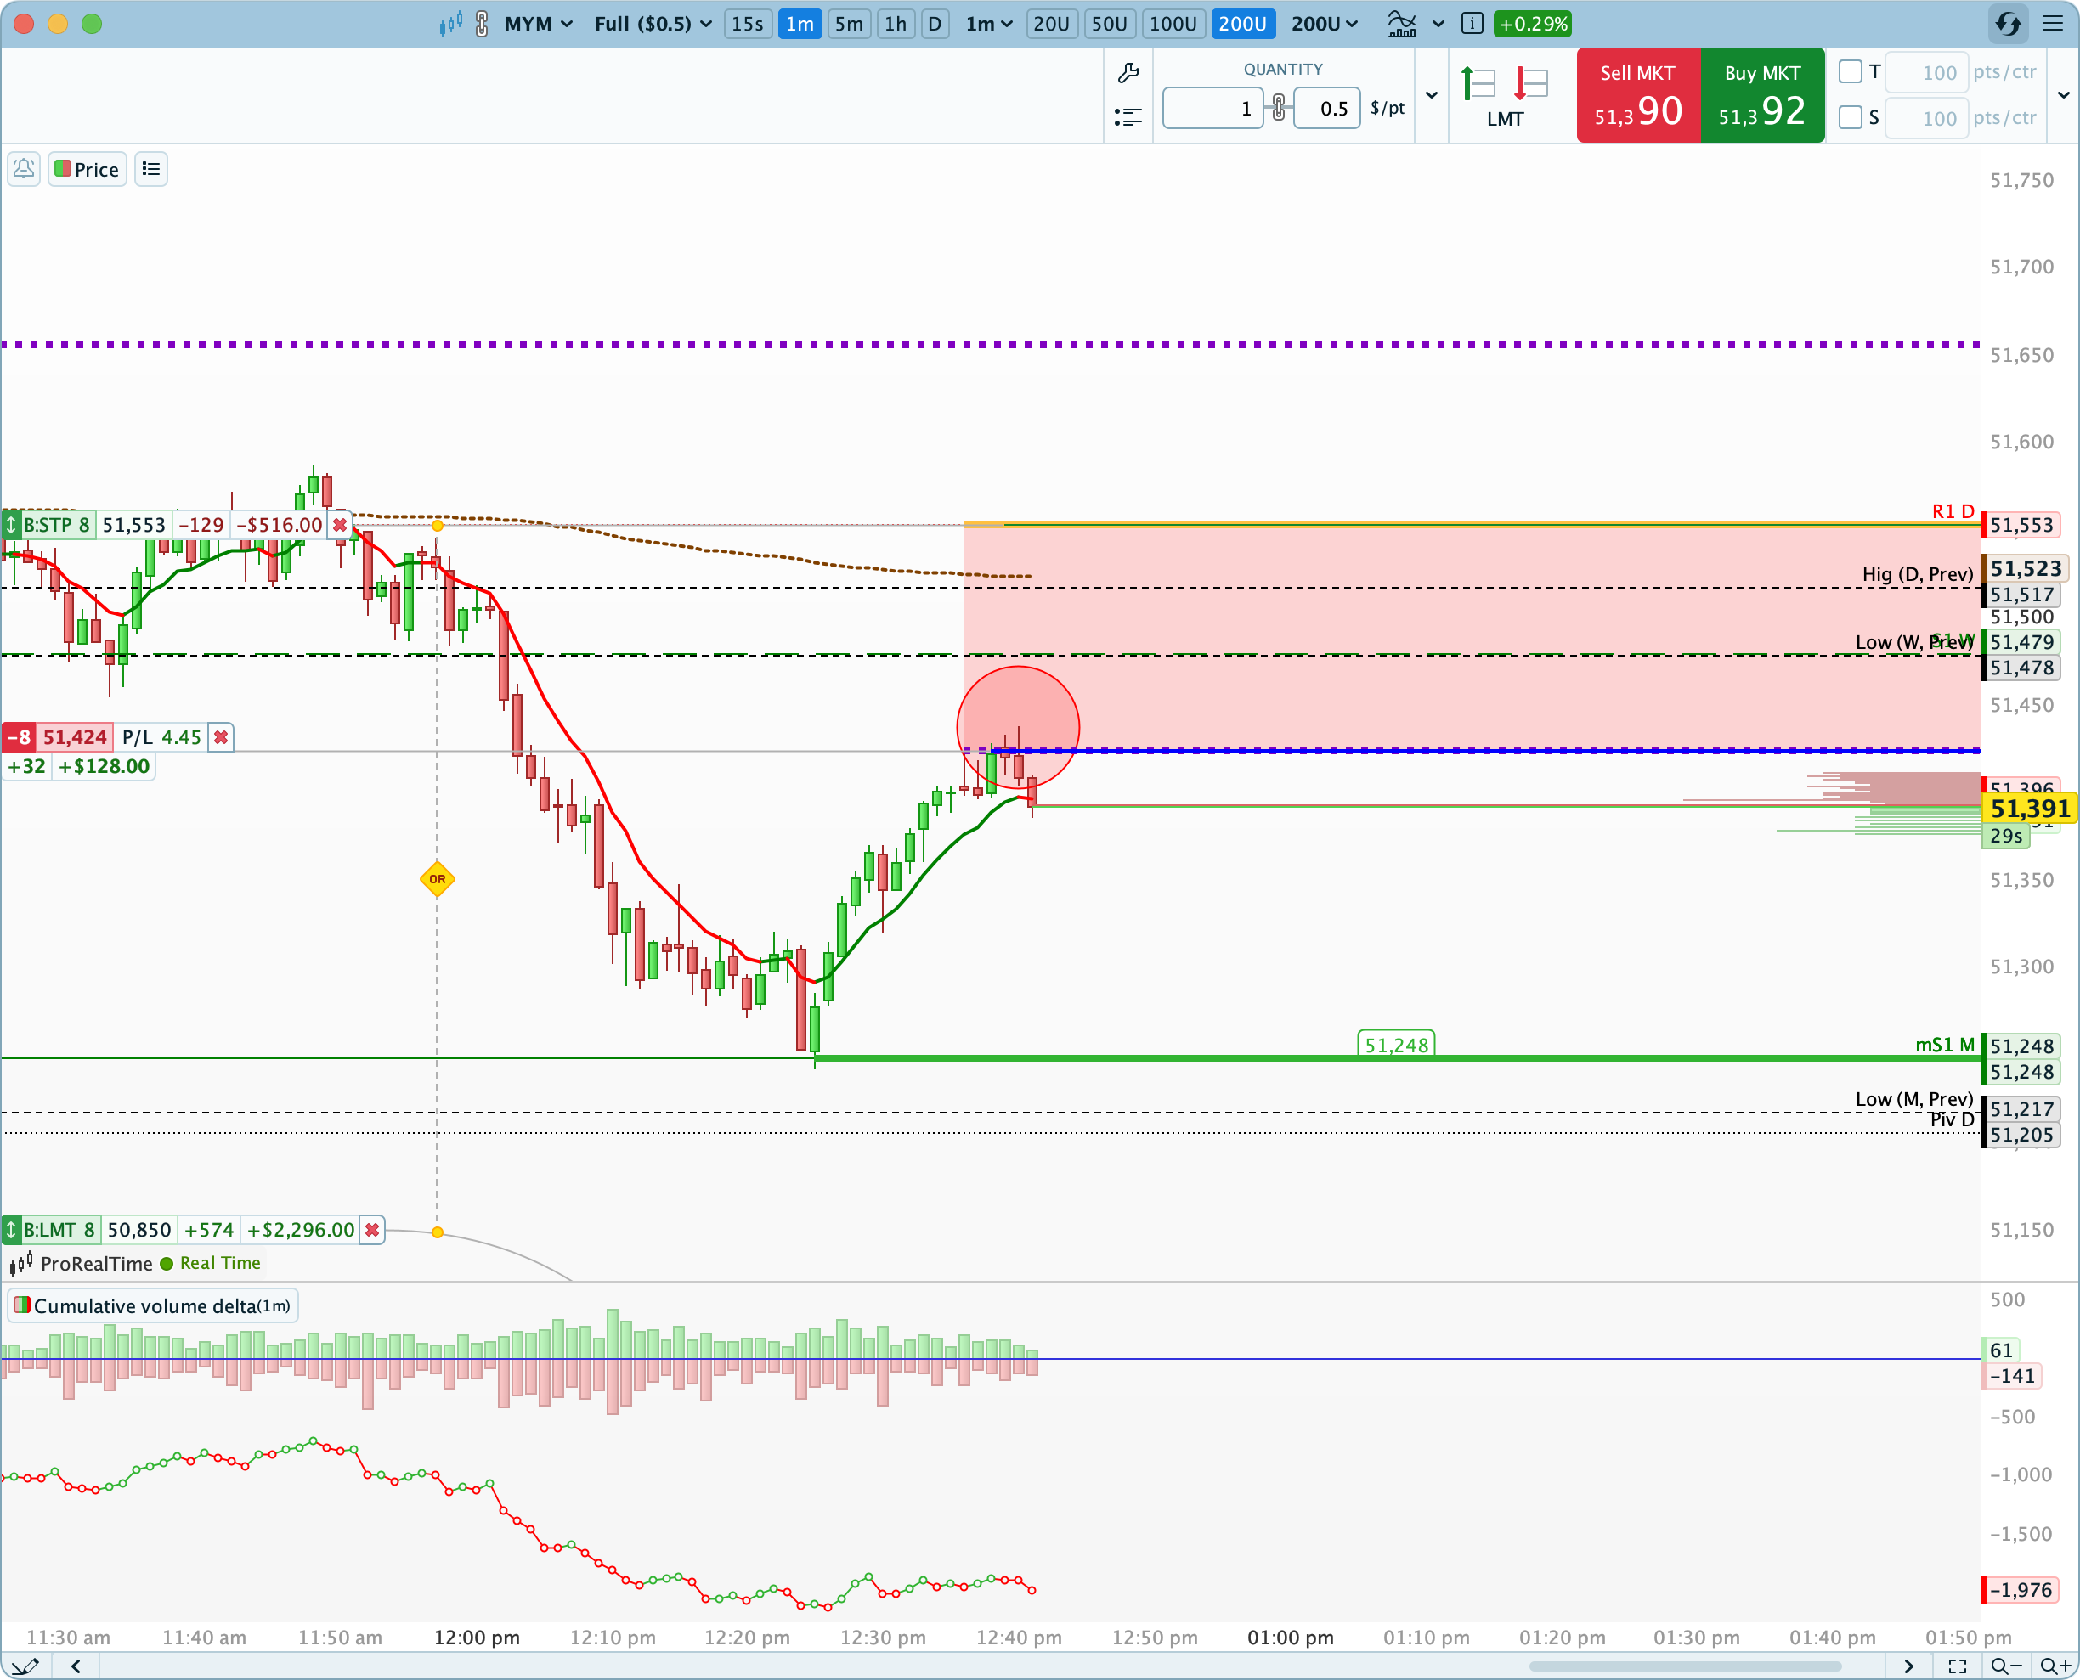
Task: Expand the quantity options chevron
Action: pos(1432,95)
